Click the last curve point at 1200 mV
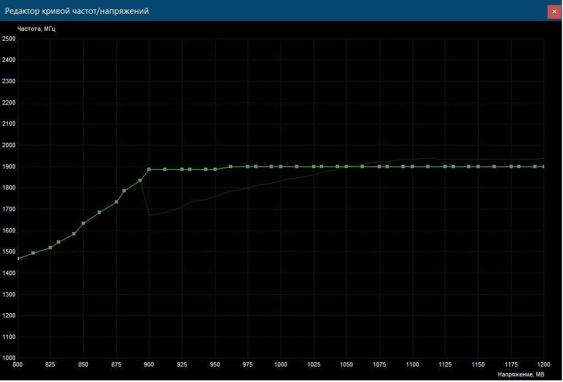 click(x=544, y=166)
